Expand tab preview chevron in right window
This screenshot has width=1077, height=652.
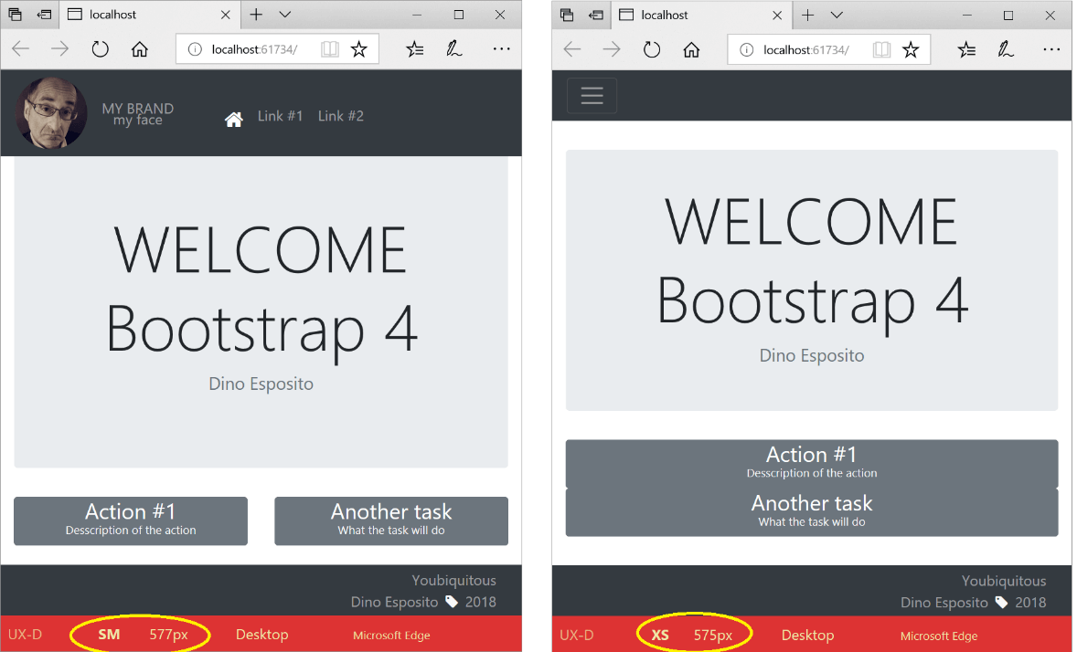[x=837, y=15]
